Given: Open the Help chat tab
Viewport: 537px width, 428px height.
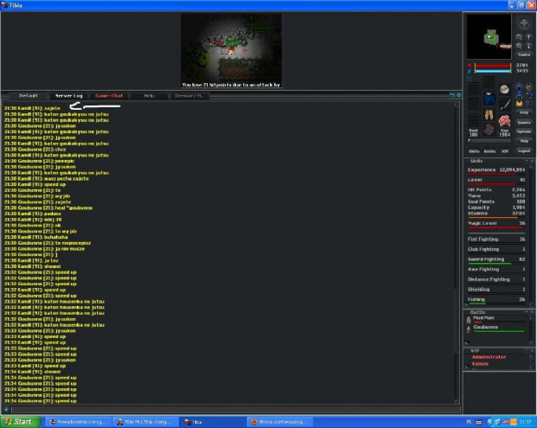Looking at the screenshot, I should [149, 96].
